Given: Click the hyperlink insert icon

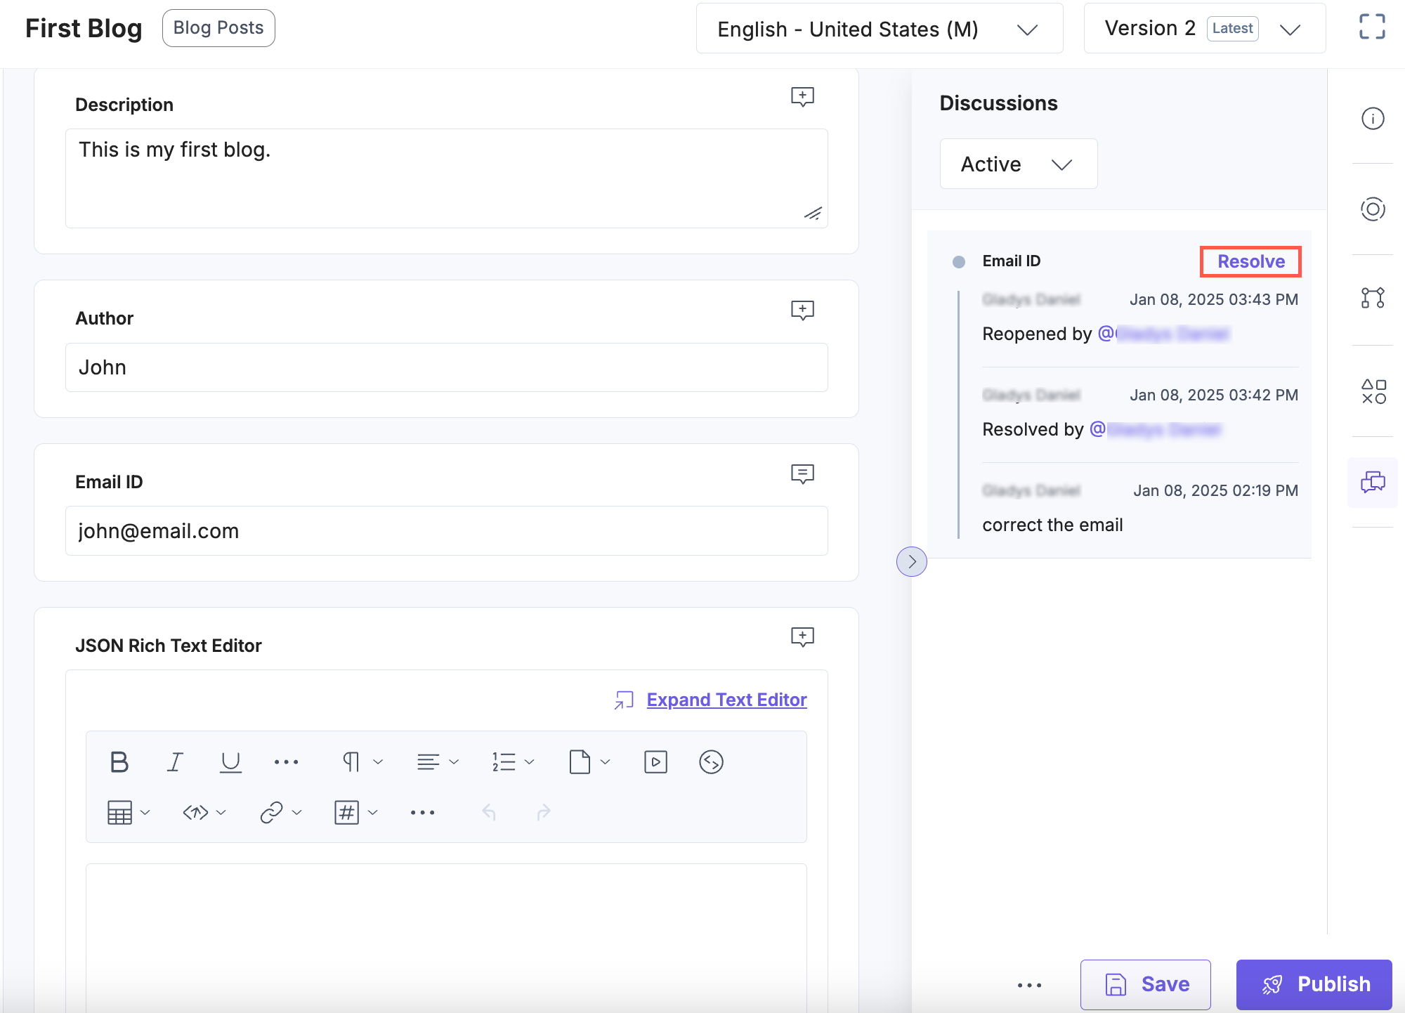Looking at the screenshot, I should tap(273, 811).
